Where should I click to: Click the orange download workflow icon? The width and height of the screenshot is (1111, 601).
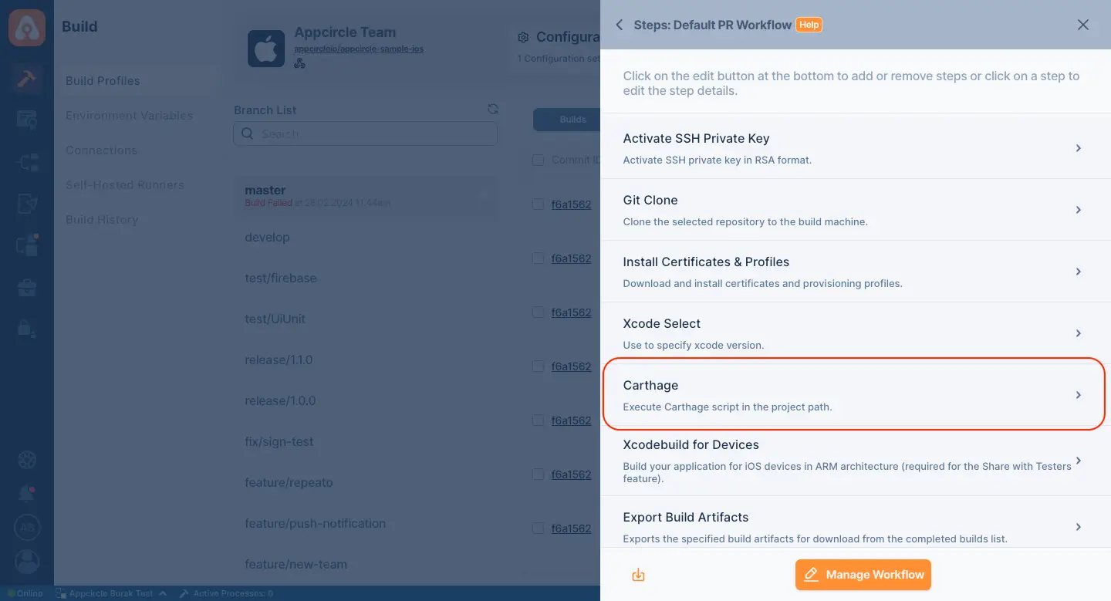[x=638, y=575]
